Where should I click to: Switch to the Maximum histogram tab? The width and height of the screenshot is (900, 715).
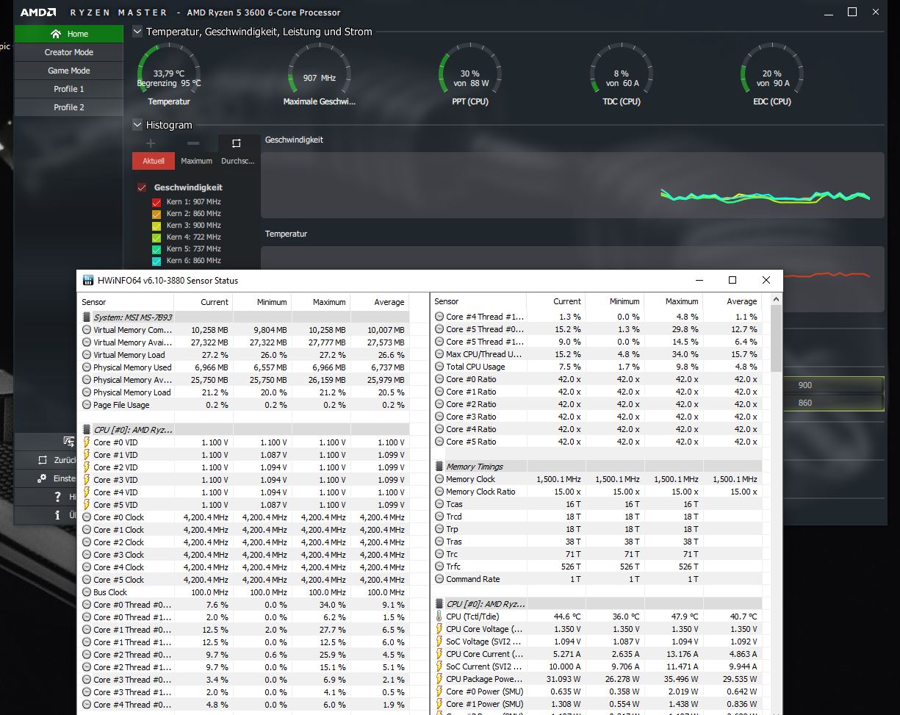click(196, 161)
